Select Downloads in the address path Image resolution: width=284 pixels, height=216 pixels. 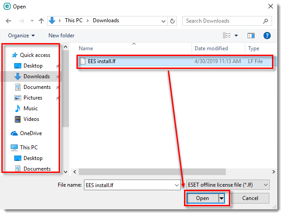click(106, 20)
